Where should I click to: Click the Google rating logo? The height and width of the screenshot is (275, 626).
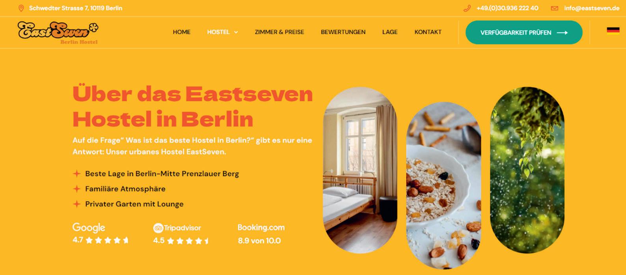89,228
